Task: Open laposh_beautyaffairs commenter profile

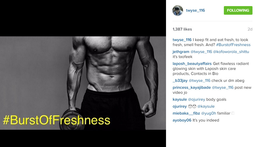Action: click(192, 64)
